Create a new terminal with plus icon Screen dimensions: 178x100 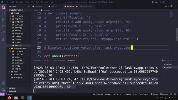pyautogui.click(x=162, y=61)
